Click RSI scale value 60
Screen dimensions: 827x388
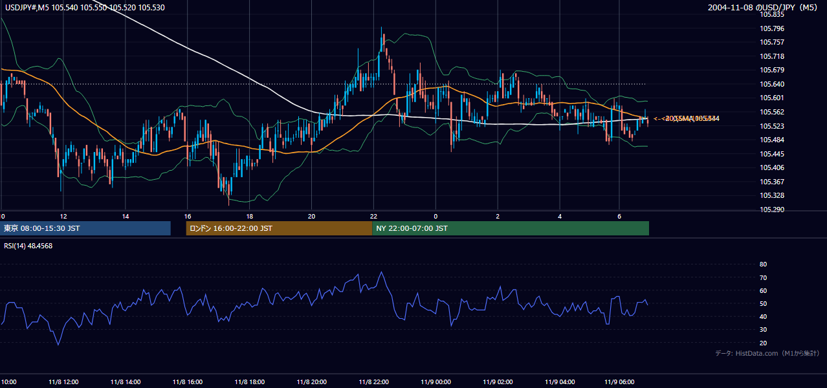click(x=764, y=290)
